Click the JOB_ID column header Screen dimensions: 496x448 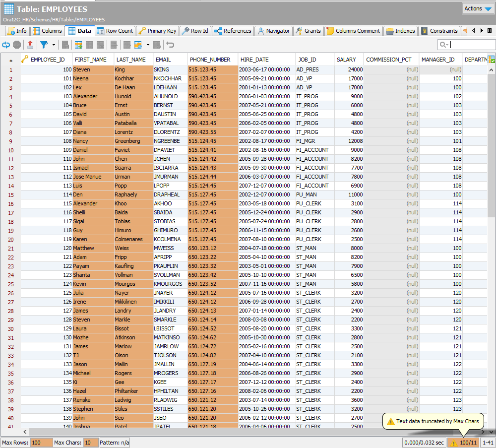click(x=315, y=60)
